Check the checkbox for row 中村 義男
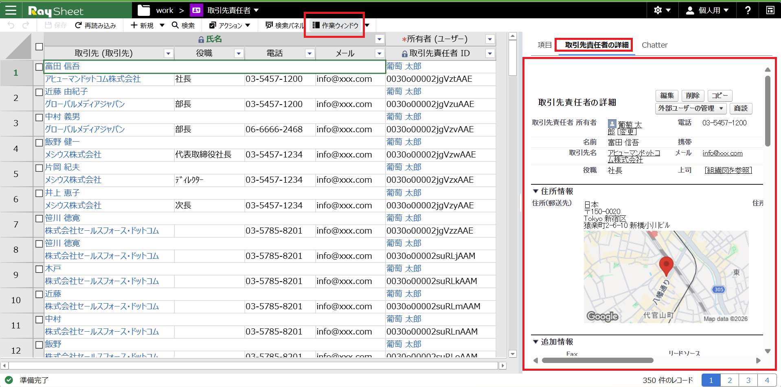Screen dimensions: 781x387 pyautogui.click(x=39, y=117)
